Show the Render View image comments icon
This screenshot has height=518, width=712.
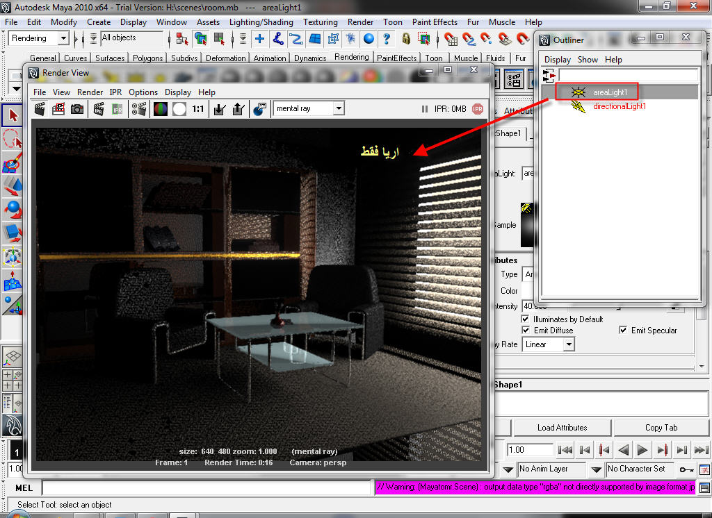[259, 109]
